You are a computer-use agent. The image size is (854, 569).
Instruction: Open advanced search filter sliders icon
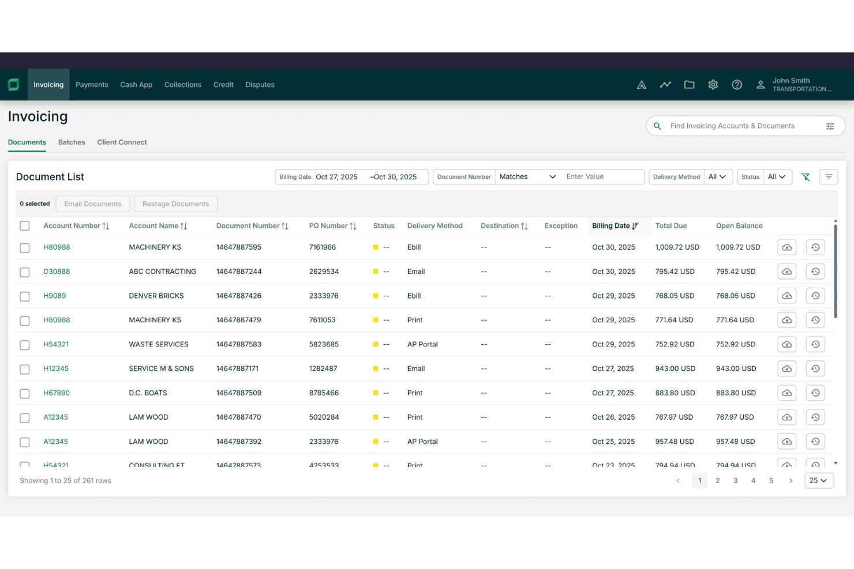[x=830, y=126]
